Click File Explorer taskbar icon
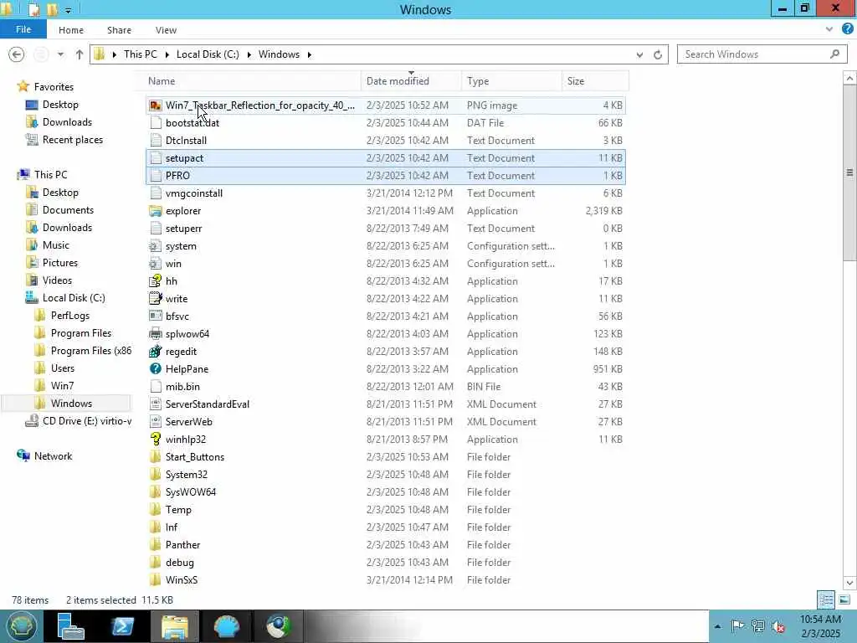The width and height of the screenshot is (857, 643). pyautogui.click(x=174, y=626)
